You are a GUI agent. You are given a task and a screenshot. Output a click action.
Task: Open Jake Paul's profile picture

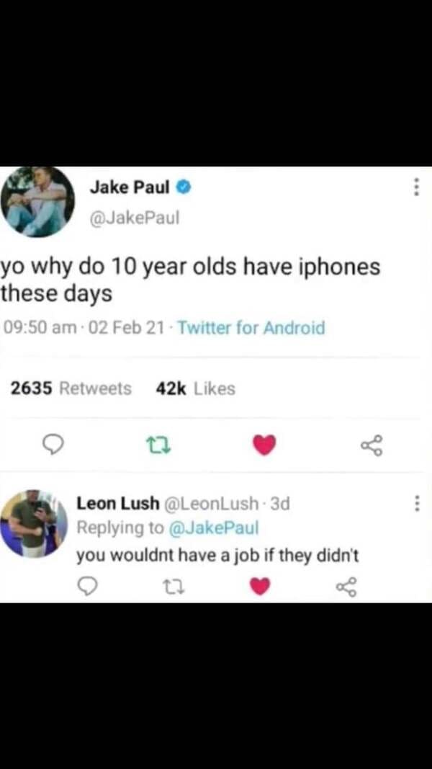click(37, 202)
